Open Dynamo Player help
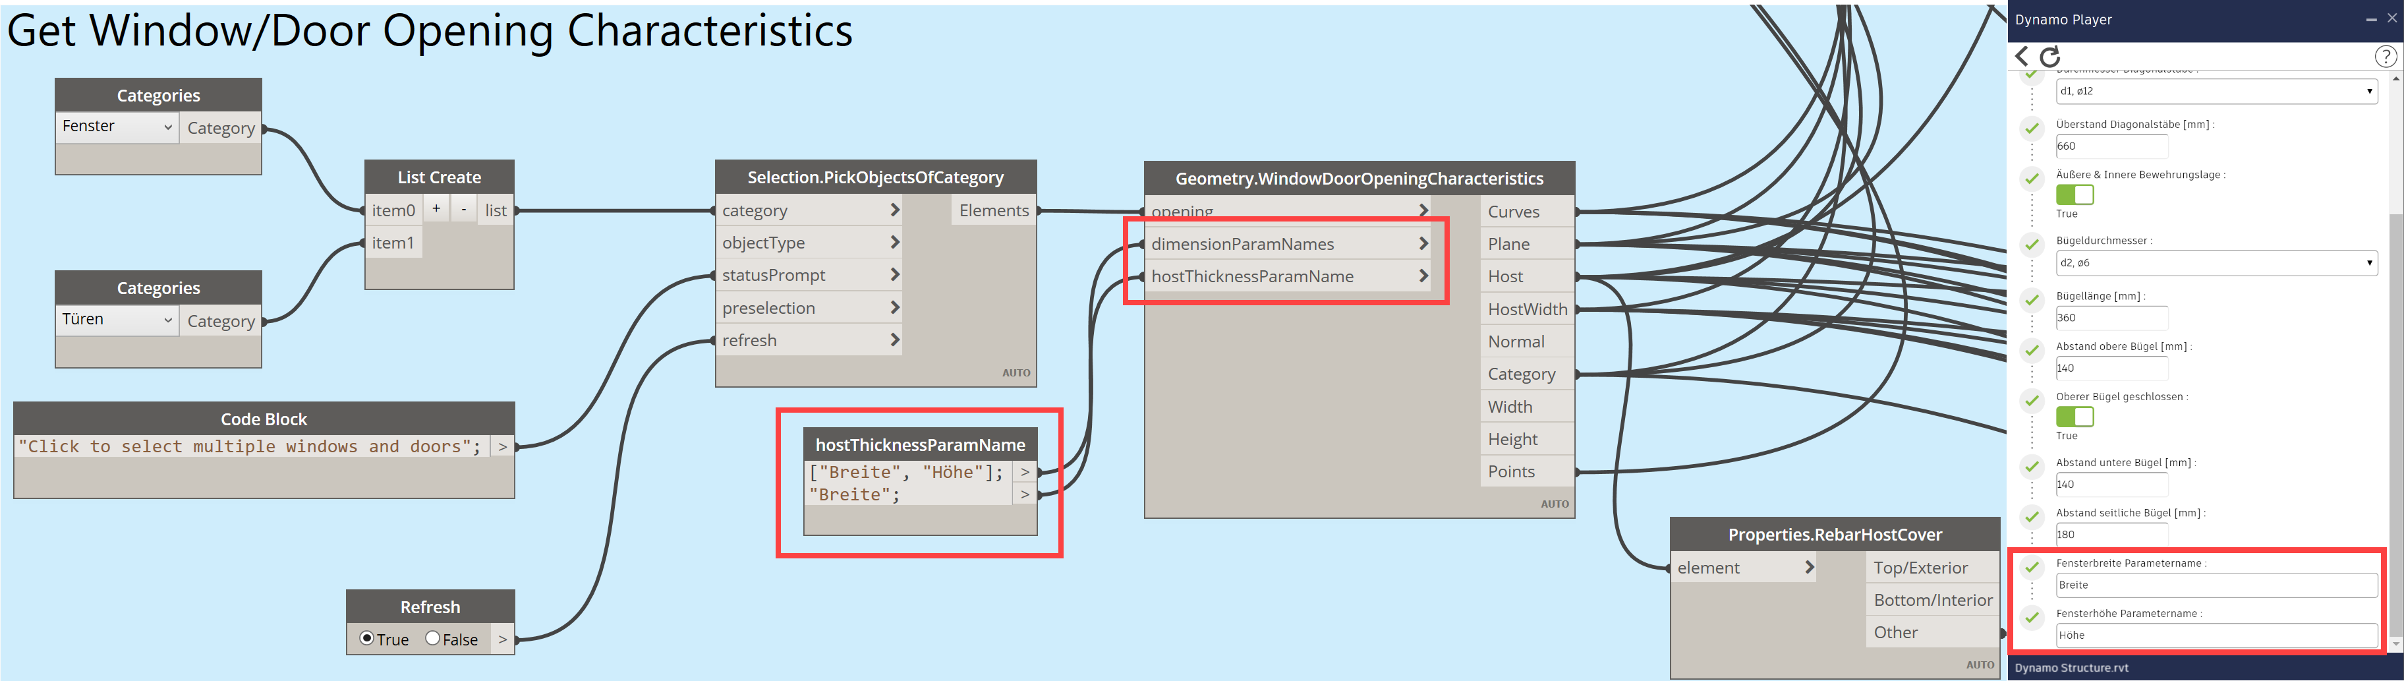The image size is (2404, 681). [2384, 57]
